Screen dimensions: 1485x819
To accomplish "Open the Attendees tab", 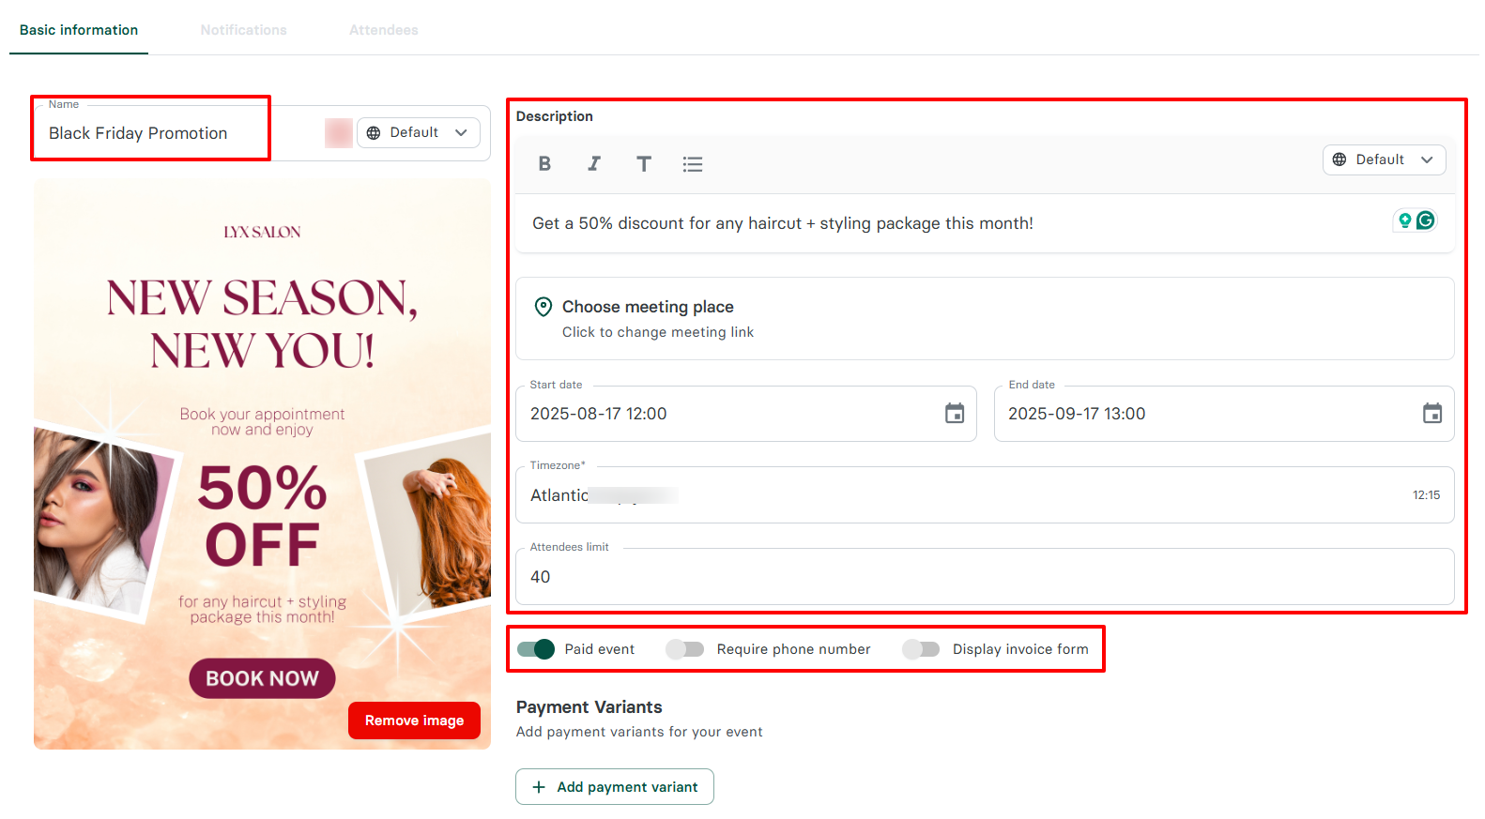I will [384, 30].
